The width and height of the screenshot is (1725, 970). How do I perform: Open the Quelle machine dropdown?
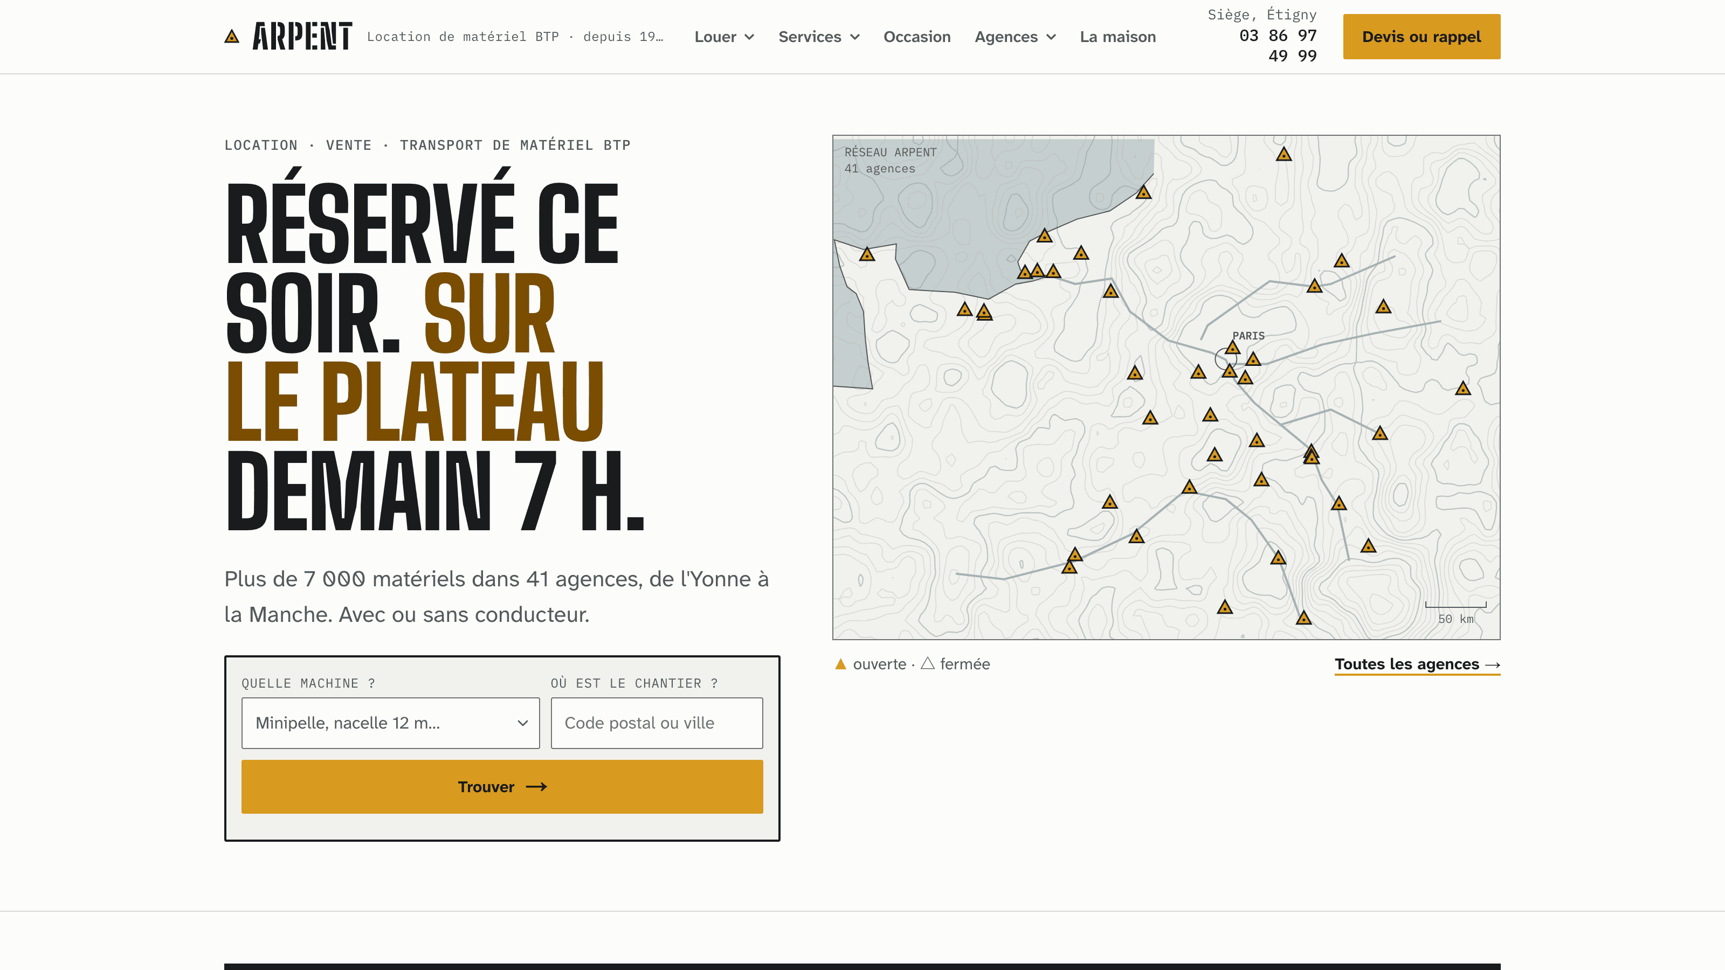390,723
